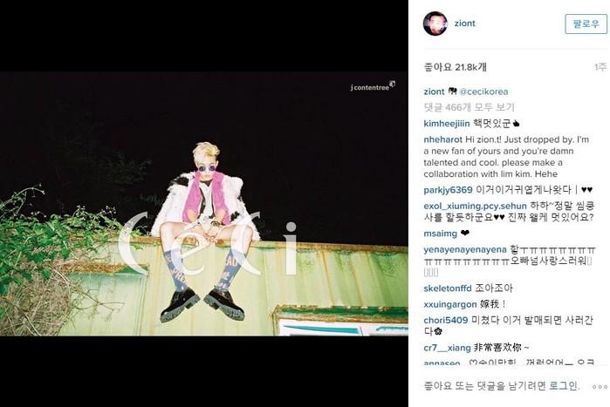
Task: Open kimheejiiin commenter profile
Action: pos(447,124)
